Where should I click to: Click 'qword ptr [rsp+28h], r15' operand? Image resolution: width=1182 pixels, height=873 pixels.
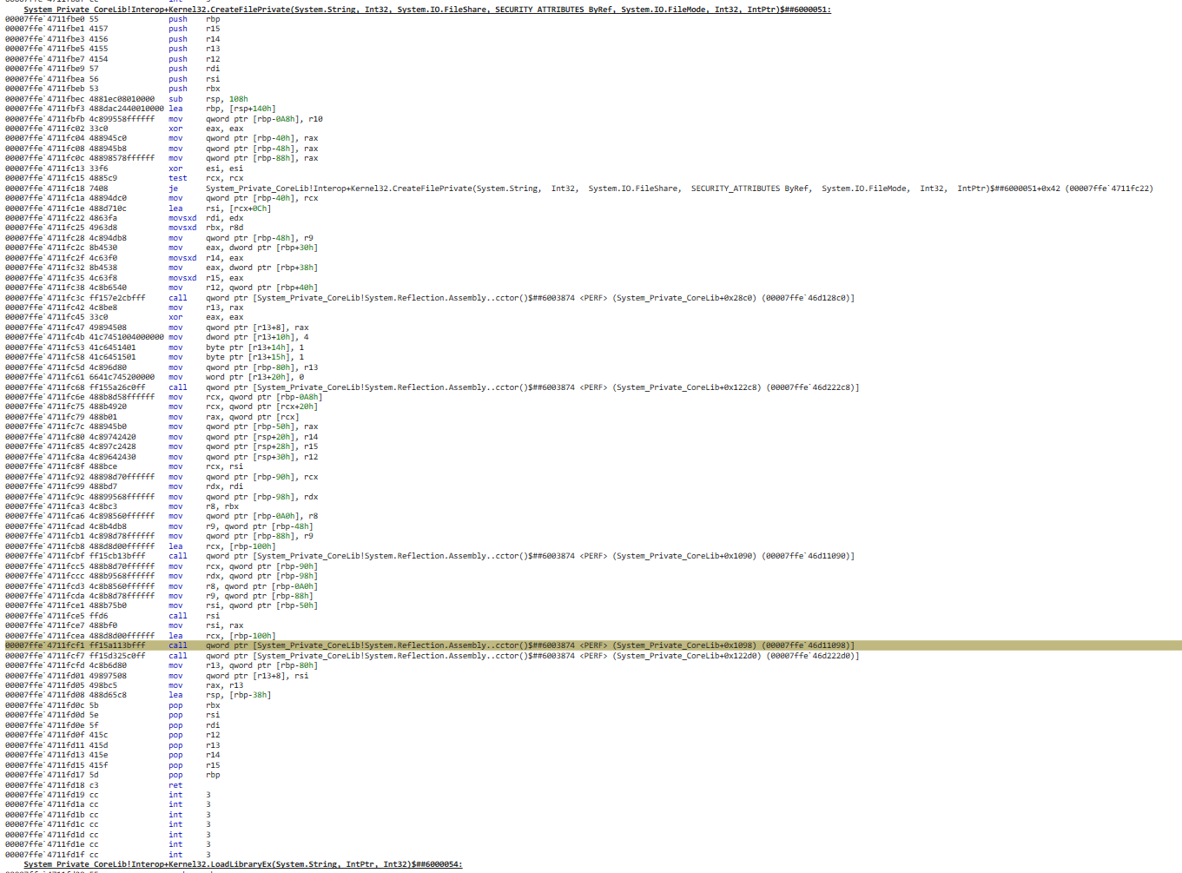[x=261, y=446]
